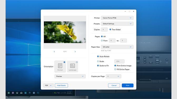Image resolution: width=177 pixels, height=99 pixels.
Task: Click the Copies number field
Action: (x=104, y=30)
